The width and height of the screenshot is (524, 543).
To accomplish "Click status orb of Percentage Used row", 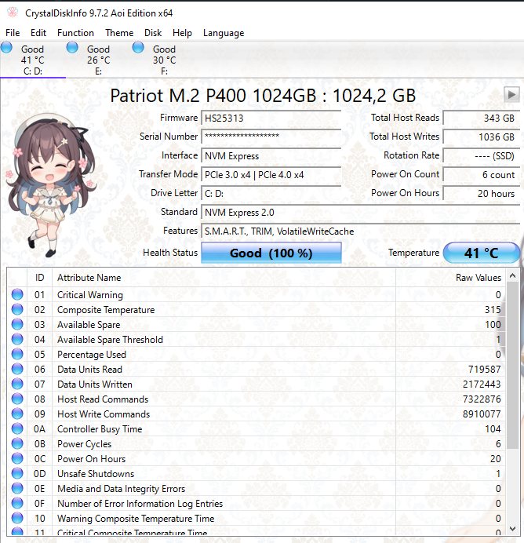I will click(x=17, y=354).
